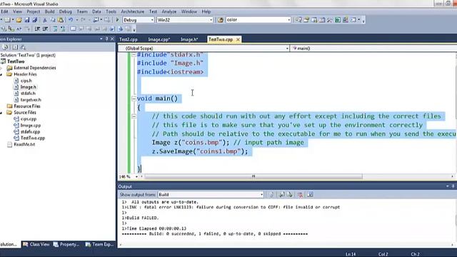Click the Comment out selected lines icon
This screenshot has width=457, height=257.
[x=55, y=29]
